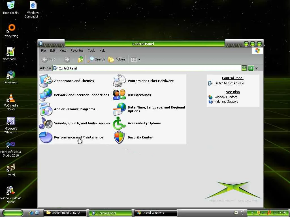Image resolution: width=290 pixels, height=217 pixels.
Task: Open the Date, Time, Language calendar icon
Action: pos(120,109)
